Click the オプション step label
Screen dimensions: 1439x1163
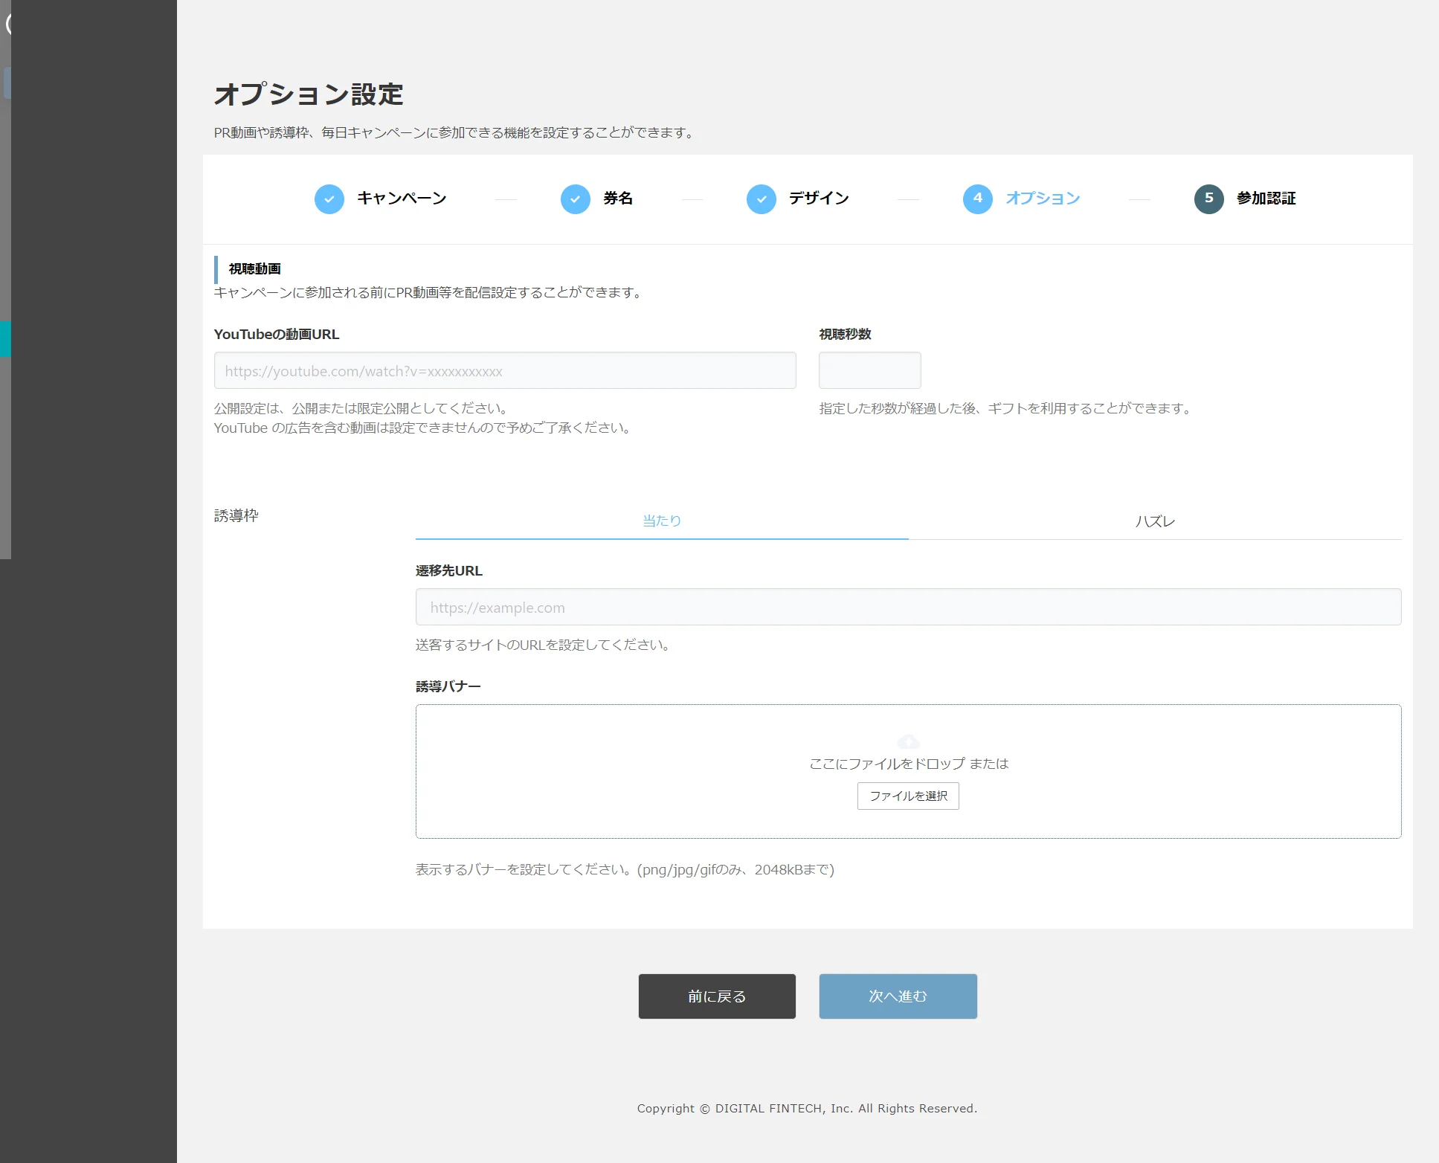1043,199
